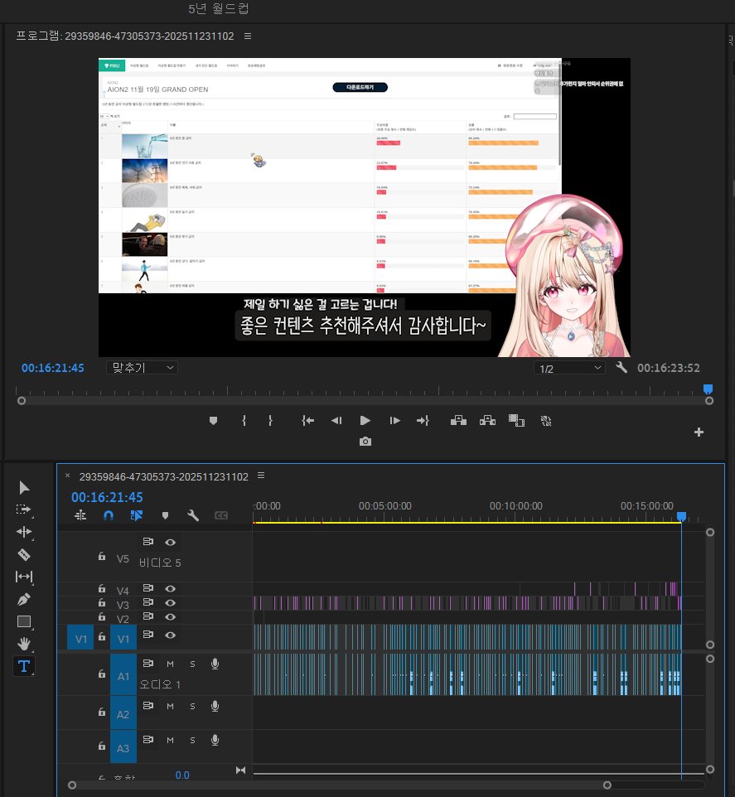Image resolution: width=735 pixels, height=797 pixels.
Task: Toggle V5 track output eye
Action: [170, 543]
